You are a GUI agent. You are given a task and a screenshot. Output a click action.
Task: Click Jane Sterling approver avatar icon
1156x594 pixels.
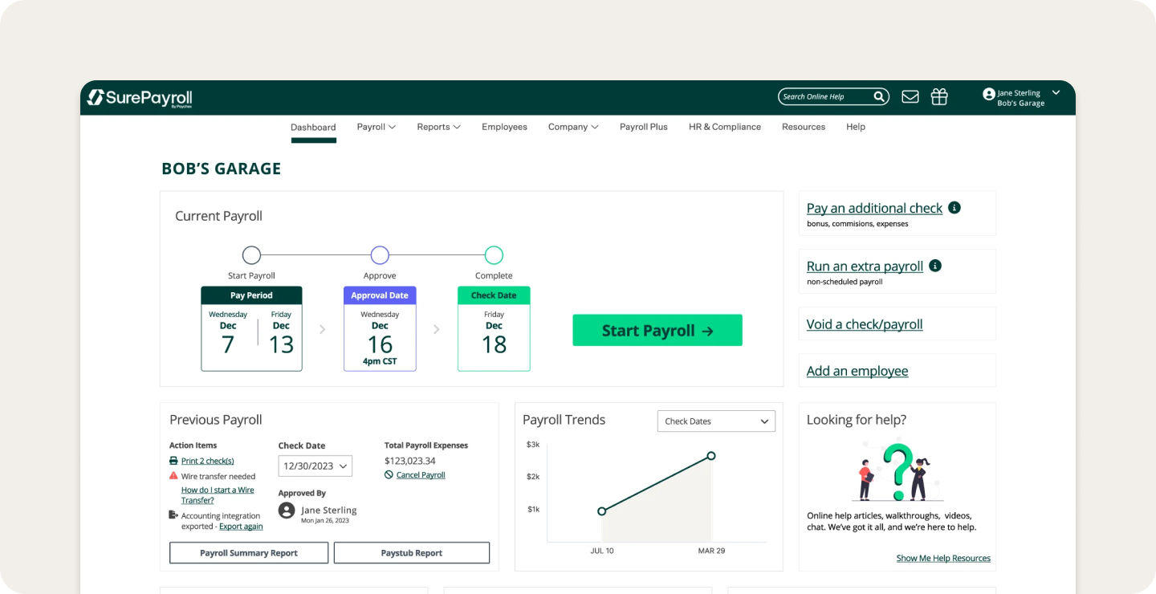point(287,511)
